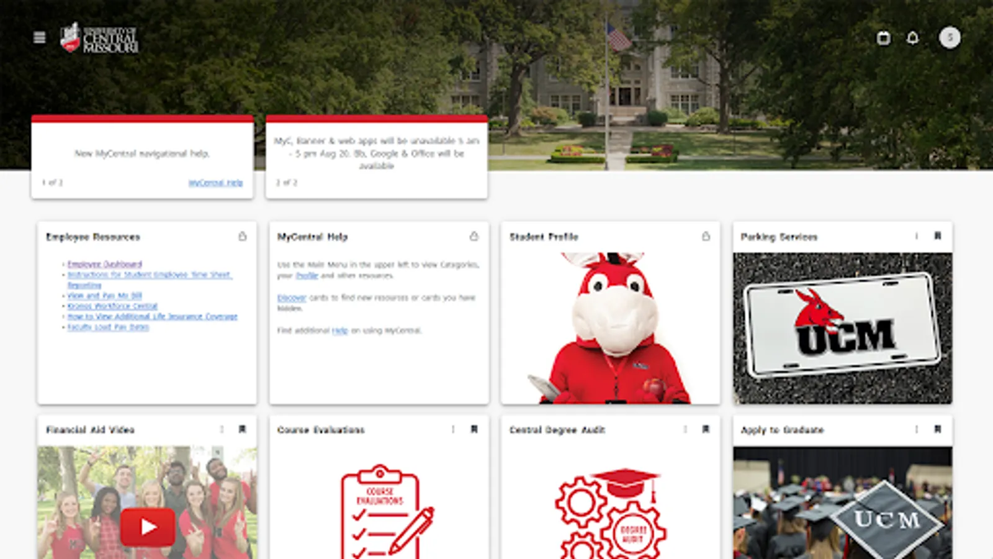
Task: Open the View and Pay My Bill link
Action: [x=104, y=296]
